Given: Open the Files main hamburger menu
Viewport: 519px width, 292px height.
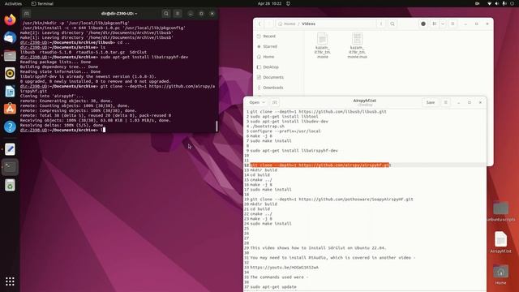Looking at the screenshot, I should (x=453, y=24).
